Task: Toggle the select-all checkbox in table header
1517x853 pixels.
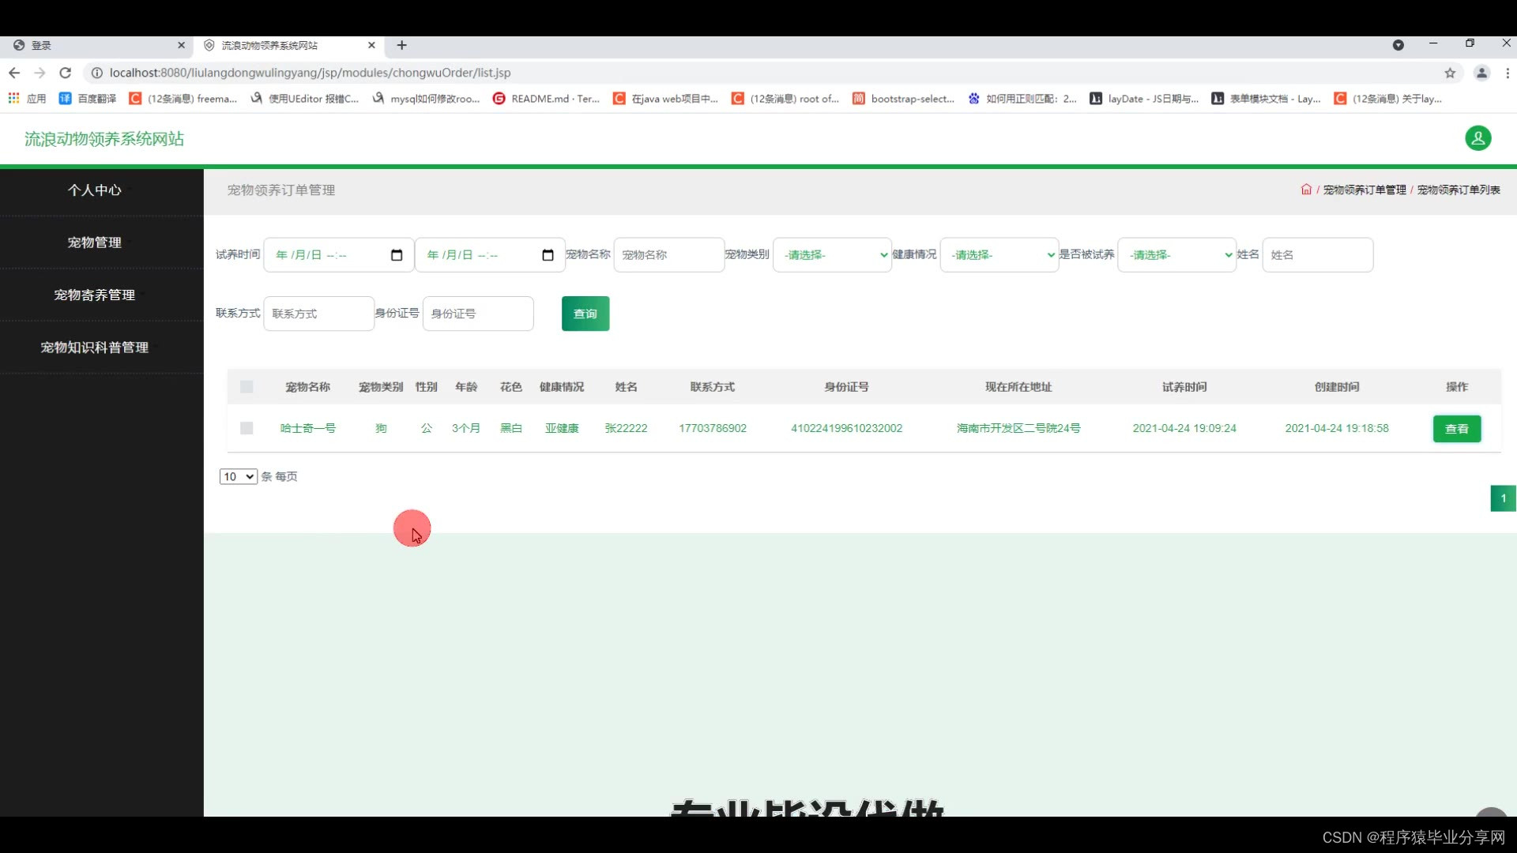Action: tap(247, 387)
